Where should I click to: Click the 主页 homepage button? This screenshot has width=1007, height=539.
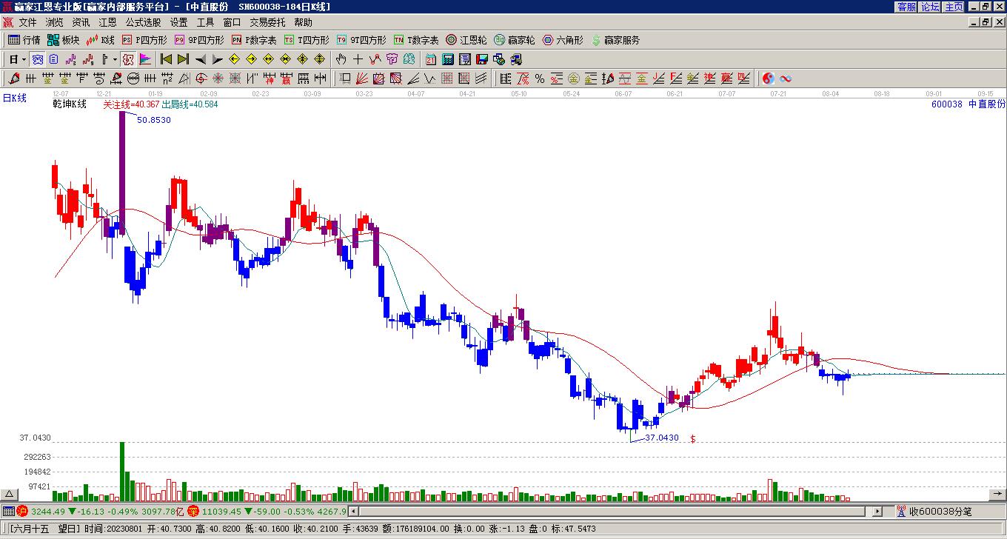954,7
